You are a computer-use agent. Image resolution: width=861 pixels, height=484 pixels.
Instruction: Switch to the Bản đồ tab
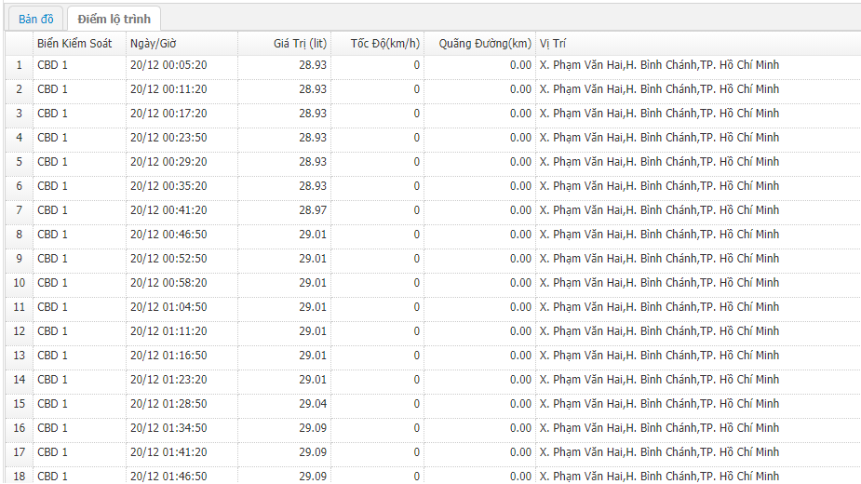point(36,19)
